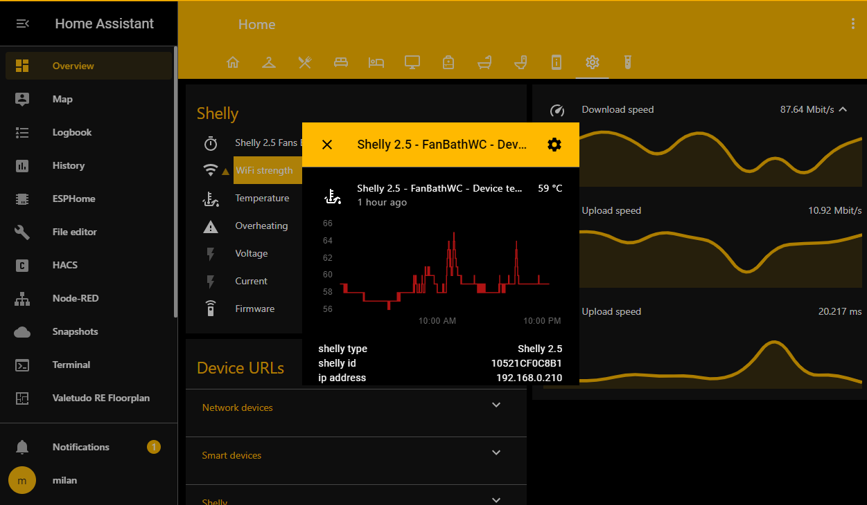
Task: Collapse Download speed chevron
Action: point(843,109)
